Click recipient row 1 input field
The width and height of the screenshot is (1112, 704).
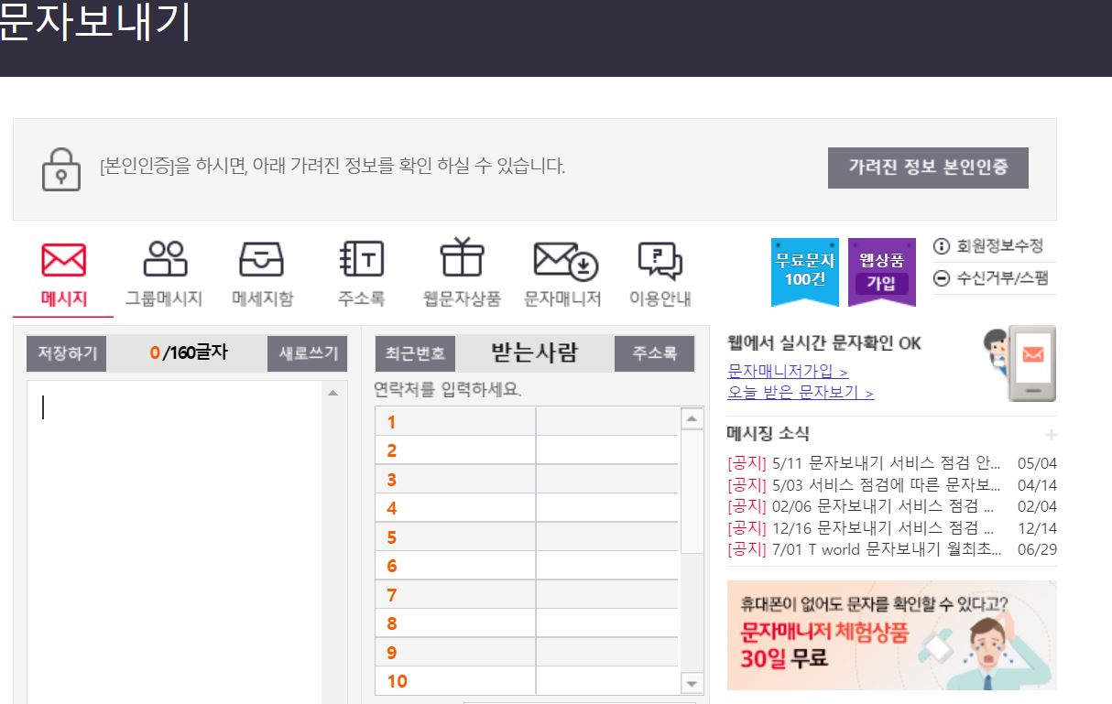click(606, 420)
